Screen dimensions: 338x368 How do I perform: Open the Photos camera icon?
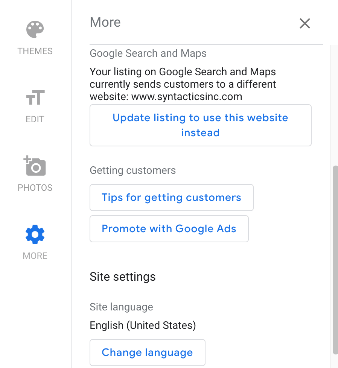[35, 166]
